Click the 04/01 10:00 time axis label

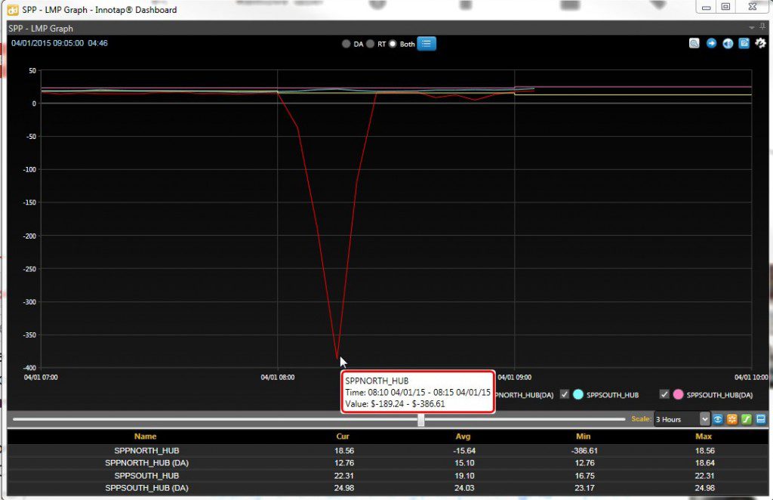(x=751, y=377)
